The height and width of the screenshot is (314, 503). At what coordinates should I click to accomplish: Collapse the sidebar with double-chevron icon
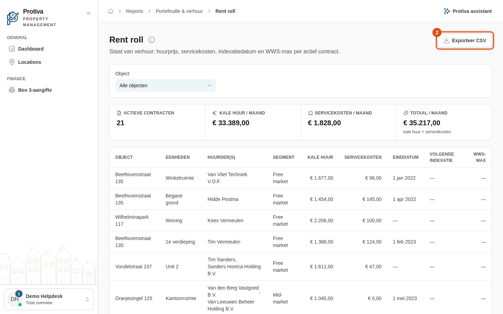pos(89,13)
